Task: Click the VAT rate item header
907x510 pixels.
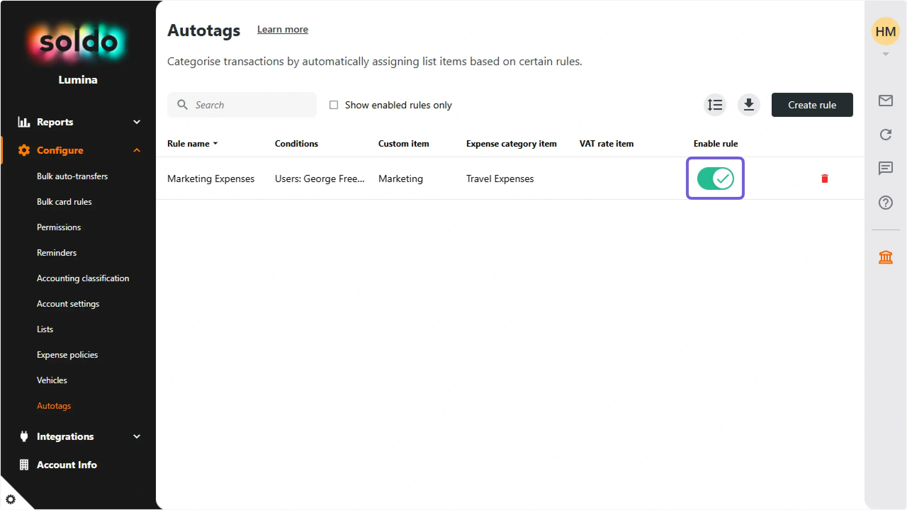Action: tap(606, 143)
